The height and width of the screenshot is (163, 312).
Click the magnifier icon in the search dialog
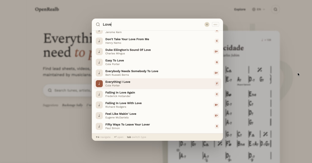98,24
